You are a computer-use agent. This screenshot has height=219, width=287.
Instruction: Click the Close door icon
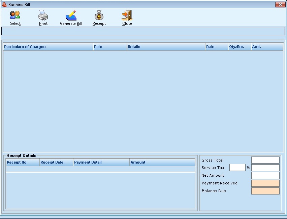(127, 15)
